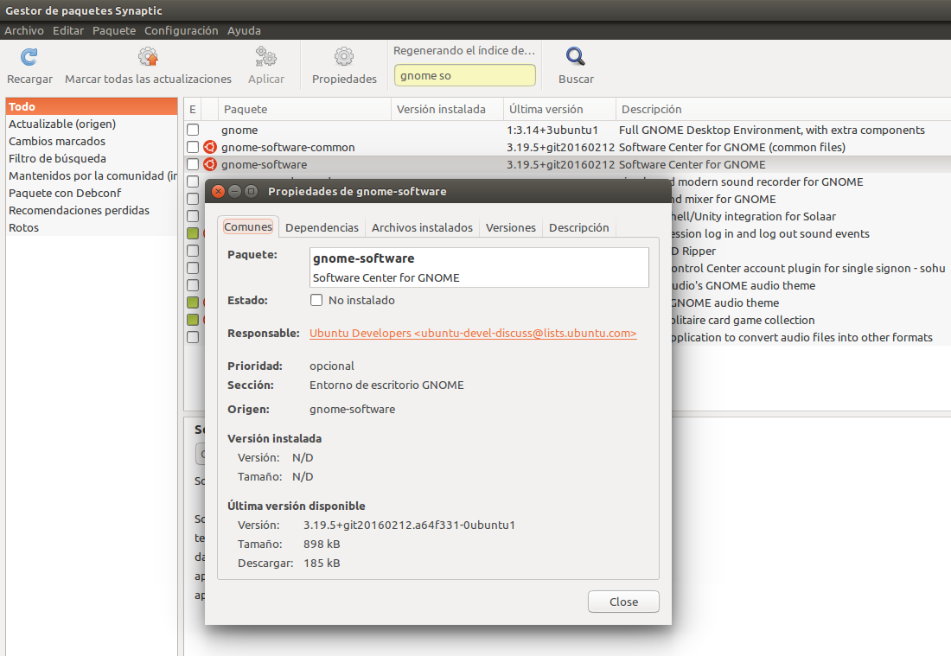Viewport: 951px width, 656px height.
Task: Mark the gnome-software-common checkbox
Action: (193, 147)
